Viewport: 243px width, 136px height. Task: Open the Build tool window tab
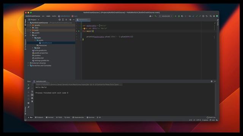67,117
